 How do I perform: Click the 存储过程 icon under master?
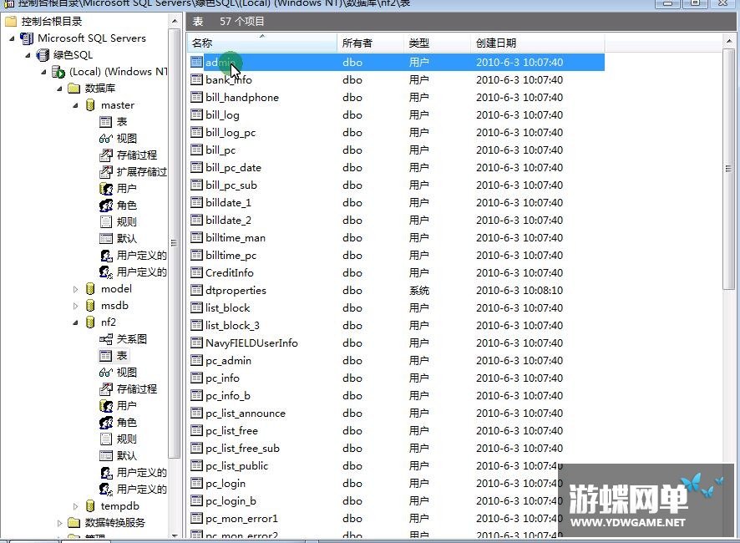click(106, 155)
